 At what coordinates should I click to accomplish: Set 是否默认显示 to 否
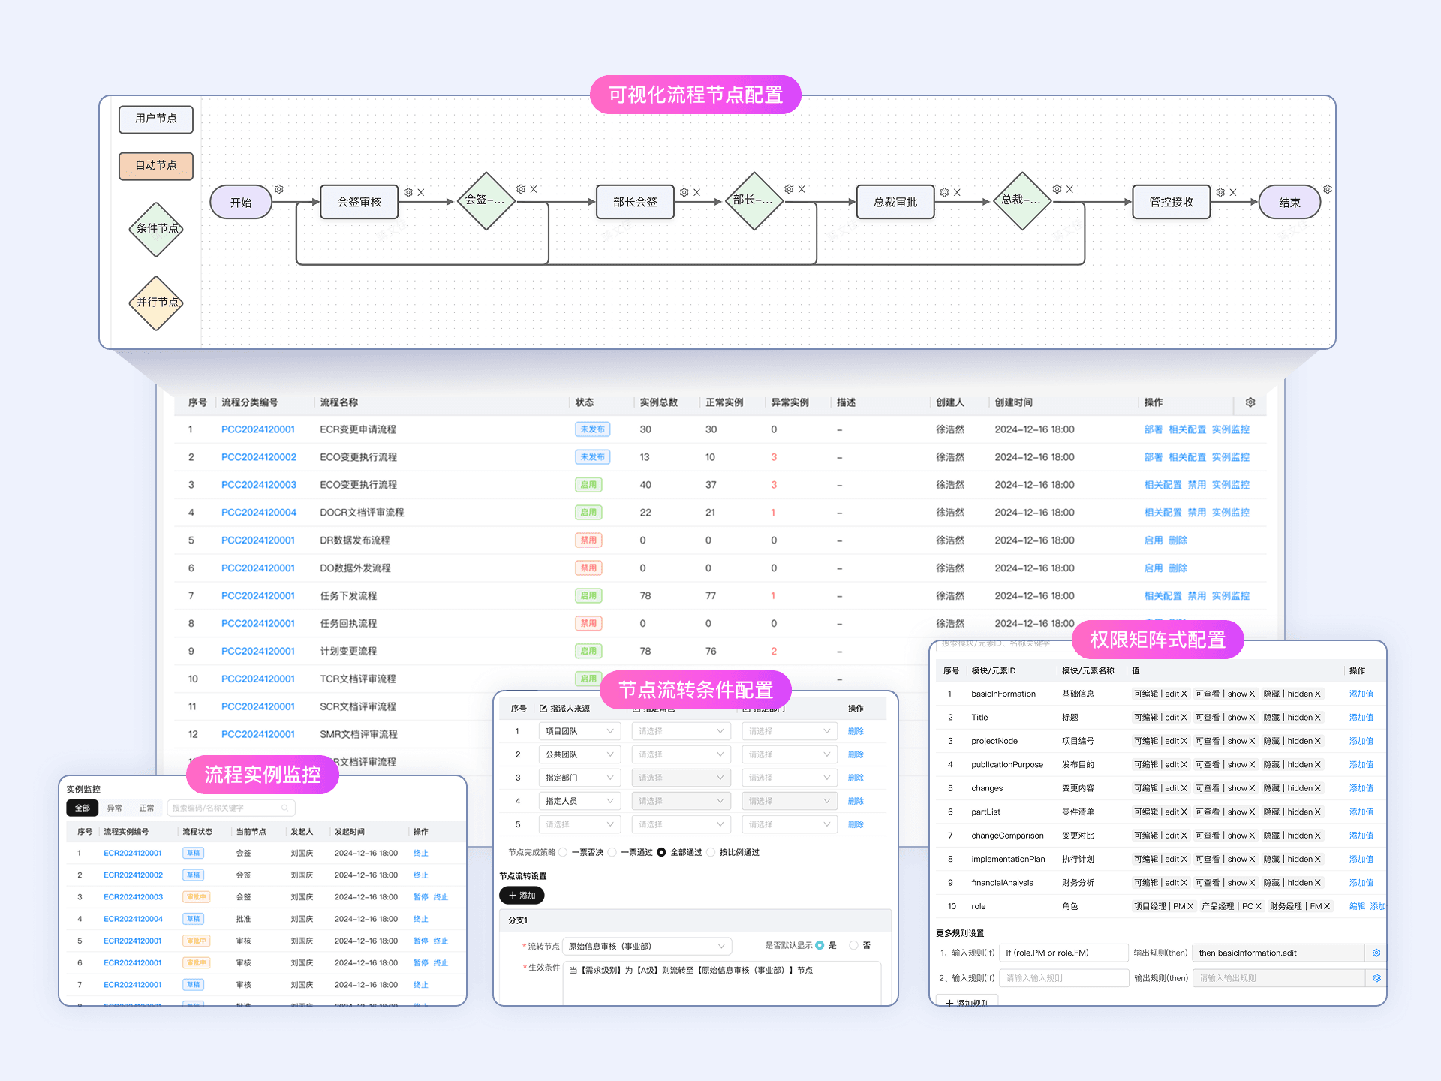[x=853, y=945]
